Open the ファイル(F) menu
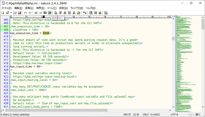Screen dimensions: 205x117 [6, 8]
